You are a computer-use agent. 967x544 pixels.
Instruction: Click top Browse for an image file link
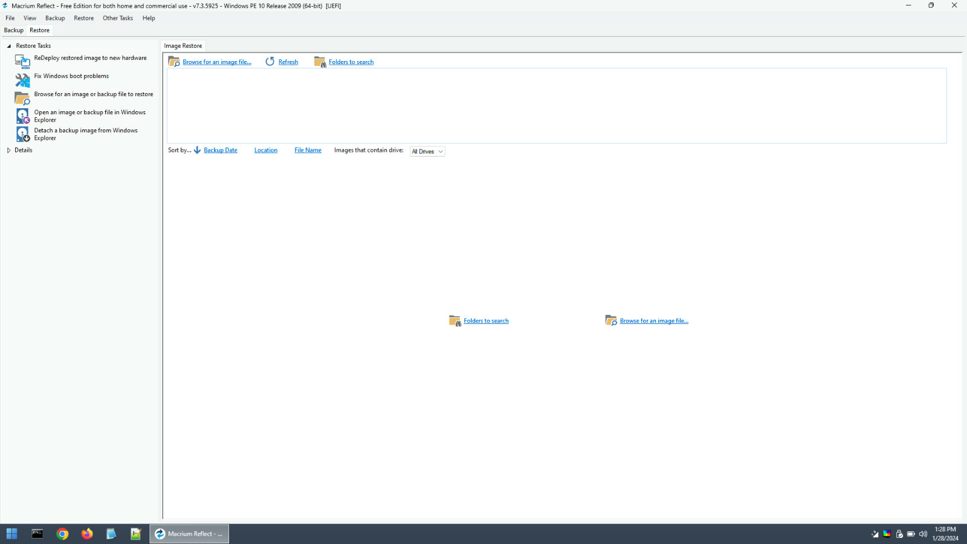coord(217,62)
